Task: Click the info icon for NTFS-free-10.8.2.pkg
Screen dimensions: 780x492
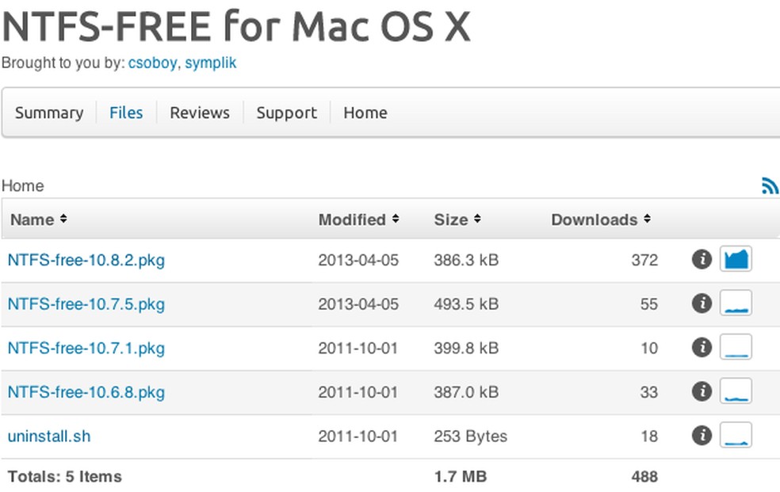Action: pyautogui.click(x=702, y=259)
